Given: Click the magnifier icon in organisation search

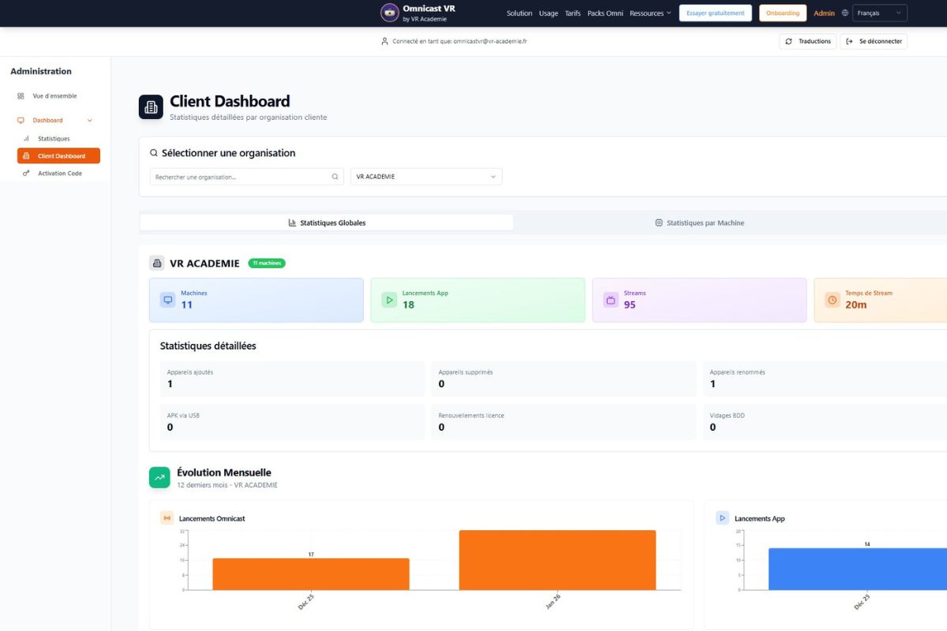Looking at the screenshot, I should pyautogui.click(x=335, y=177).
